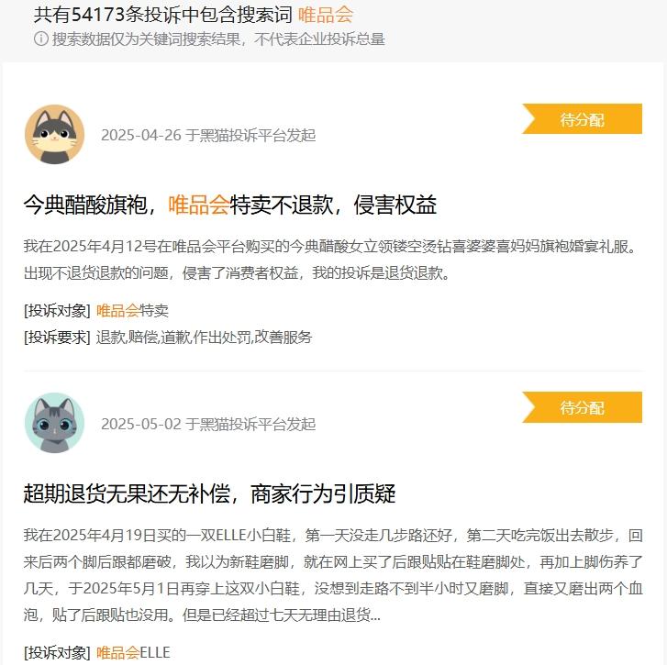Click the 唯品会特卖 complaint target link
The width and height of the screenshot is (667, 665).
[132, 310]
